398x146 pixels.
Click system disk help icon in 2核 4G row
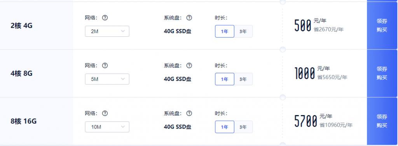(x=189, y=18)
